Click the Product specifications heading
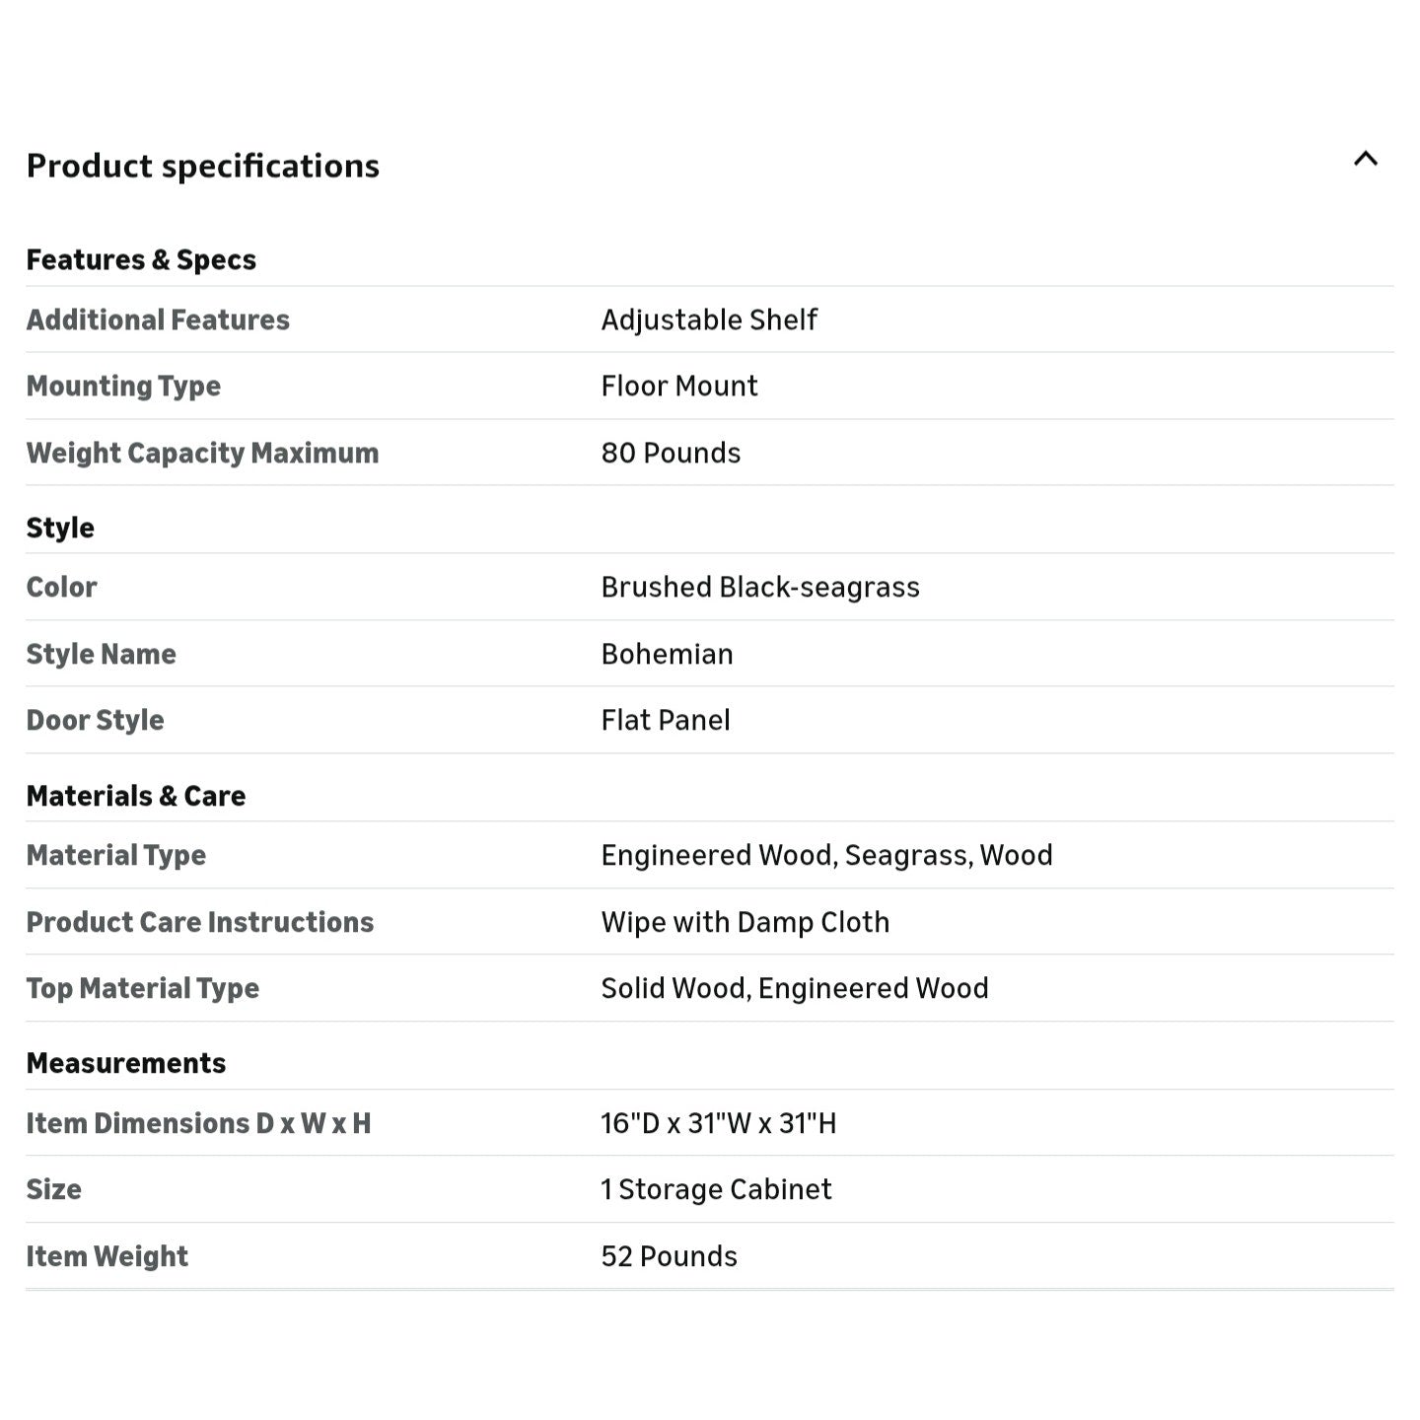The image size is (1420, 1420). pos(203,166)
